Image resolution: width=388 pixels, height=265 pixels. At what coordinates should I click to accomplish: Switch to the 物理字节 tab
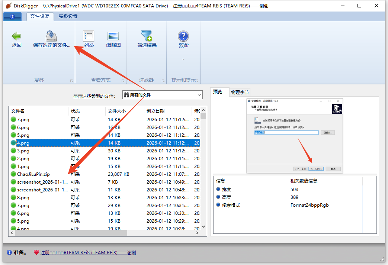coord(240,92)
